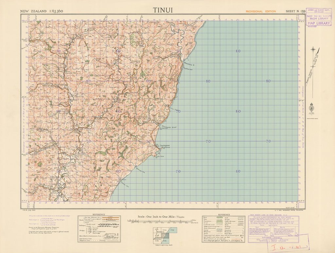Click the Whakataki River label
Image resolution: width=335 pixels, height=253 pixels.
point(169,126)
